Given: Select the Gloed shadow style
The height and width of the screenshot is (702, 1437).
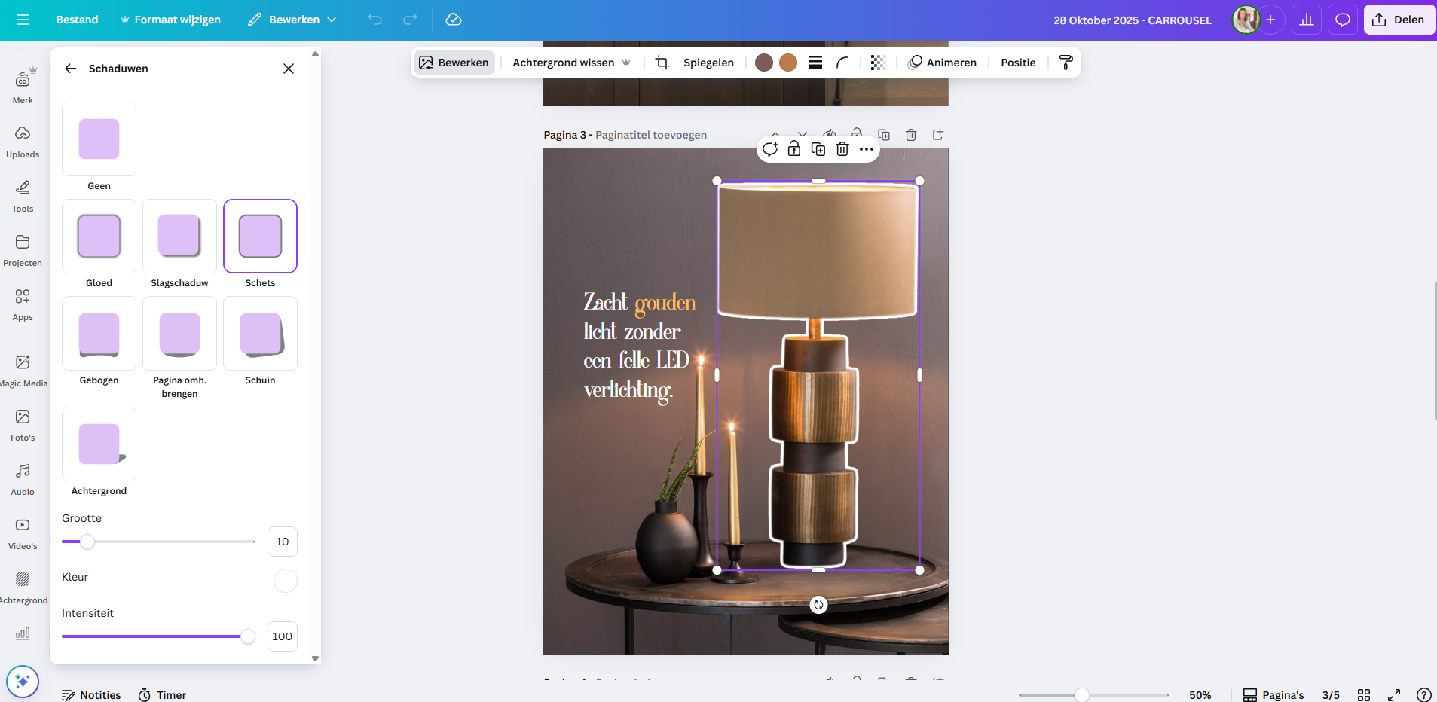Looking at the screenshot, I should tap(99, 236).
